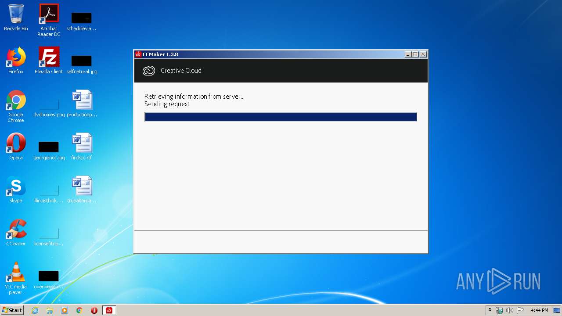Launch FileZilla Client shortcut
Image resolution: width=562 pixels, height=316 pixels.
(x=49, y=61)
